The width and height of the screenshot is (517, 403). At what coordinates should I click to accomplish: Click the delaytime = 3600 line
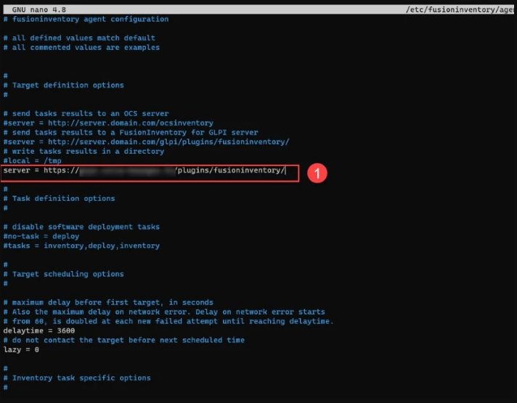(x=38, y=331)
